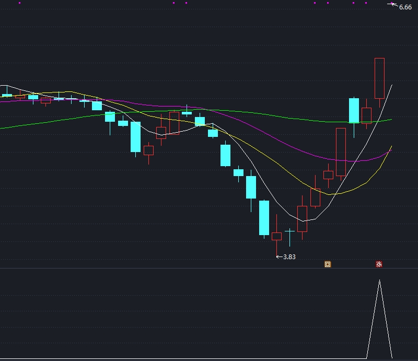Click the red 涨 marker icon below the chart

pyautogui.click(x=379, y=264)
